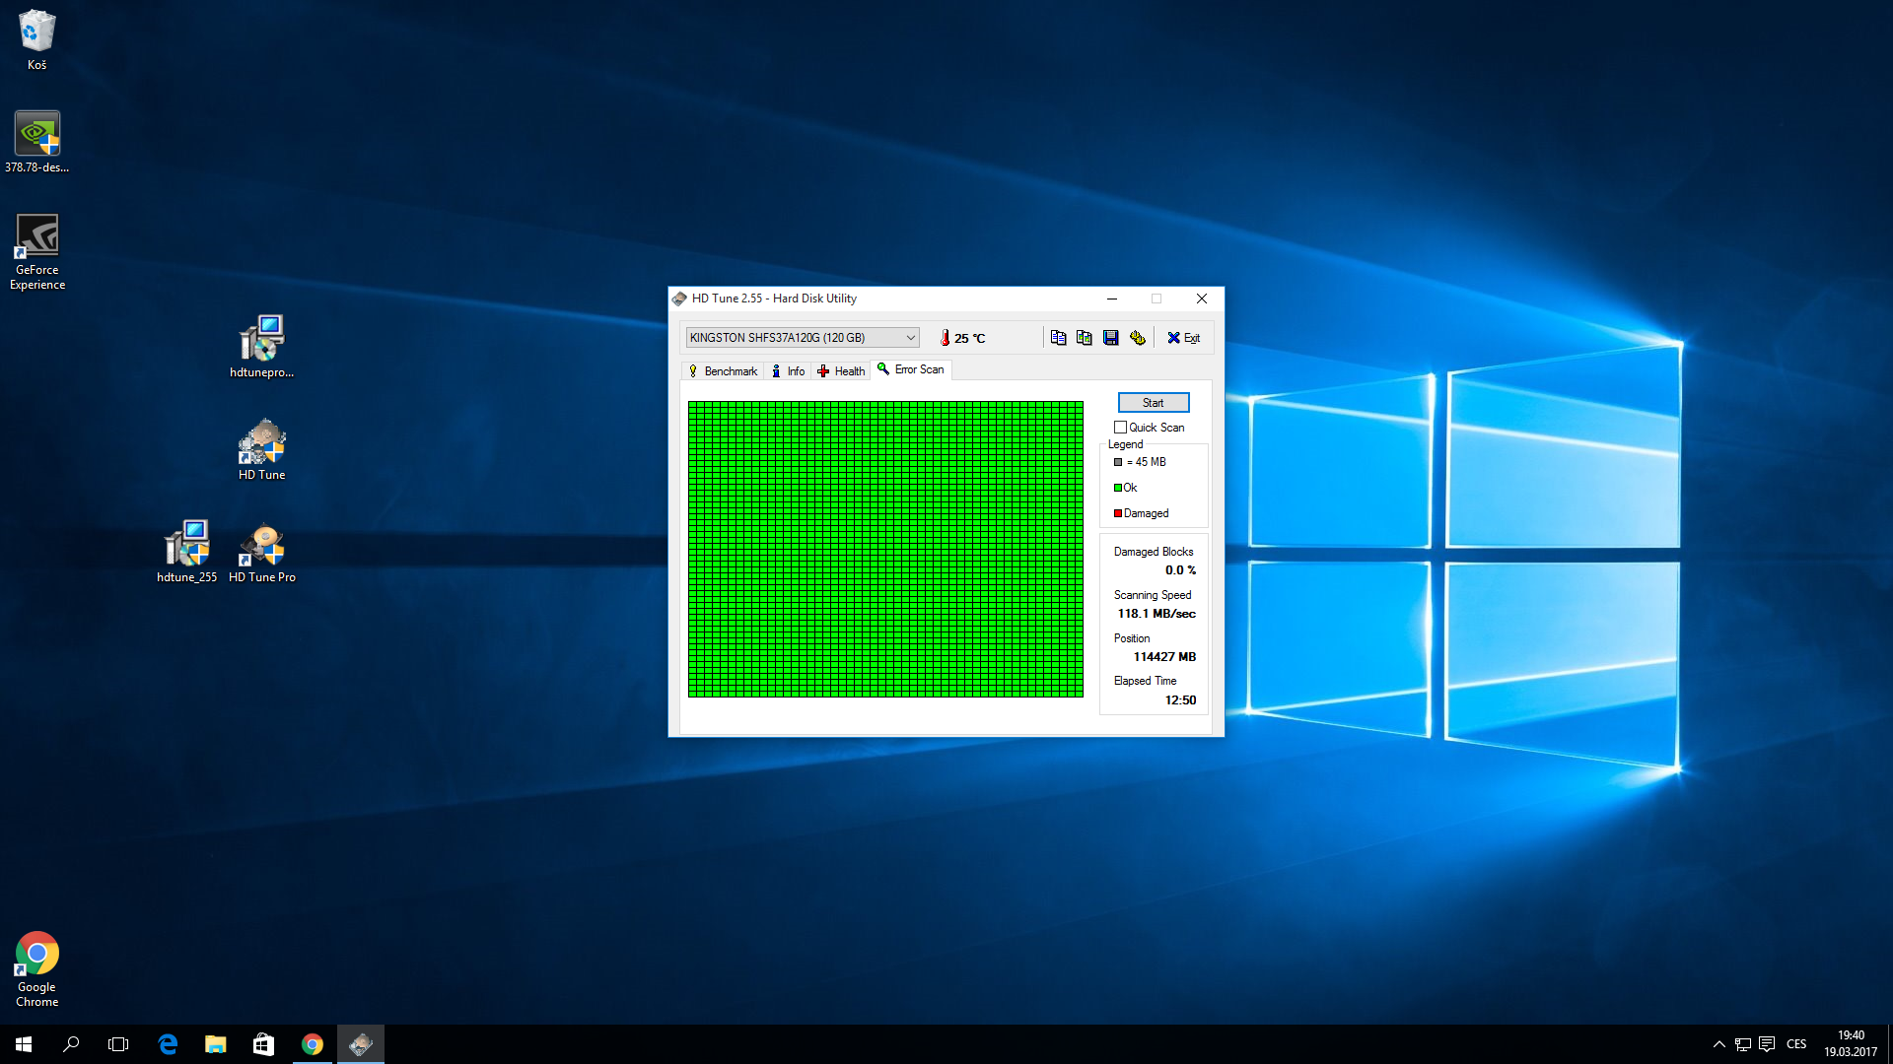Open the network tray icon
1893x1064 pixels.
[1743, 1044]
